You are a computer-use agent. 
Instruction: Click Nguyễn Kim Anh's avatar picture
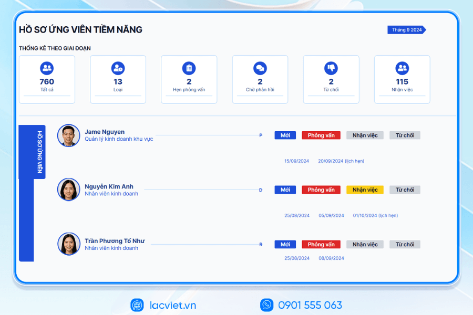tap(68, 190)
